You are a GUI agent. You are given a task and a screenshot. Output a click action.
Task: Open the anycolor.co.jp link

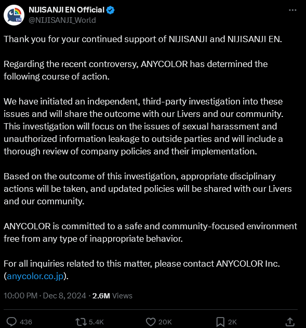[x=35, y=276]
